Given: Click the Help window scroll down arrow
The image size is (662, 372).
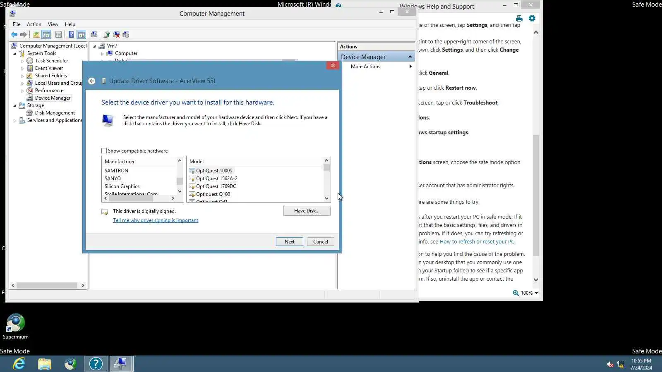Looking at the screenshot, I should 536,280.
